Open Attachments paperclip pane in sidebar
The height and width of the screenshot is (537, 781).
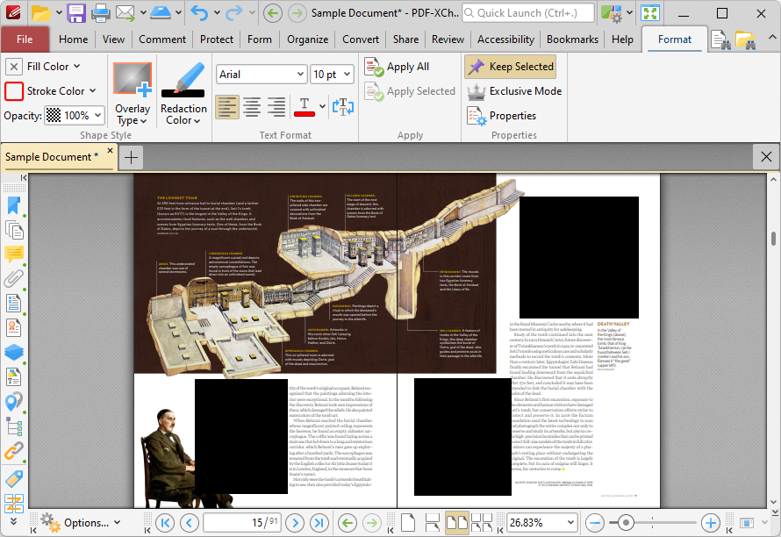14,278
